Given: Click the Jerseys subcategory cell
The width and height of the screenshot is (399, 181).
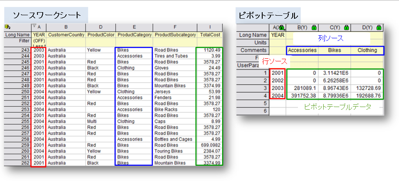Looking at the screenshot, I should 175,91.
